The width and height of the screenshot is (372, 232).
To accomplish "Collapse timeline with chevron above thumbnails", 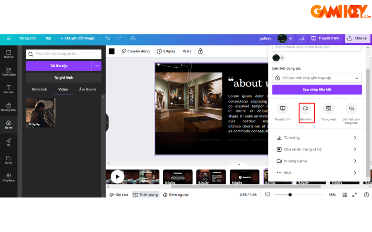I will point(239,164).
